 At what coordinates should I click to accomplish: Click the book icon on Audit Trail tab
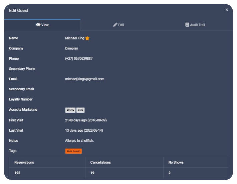187,25
